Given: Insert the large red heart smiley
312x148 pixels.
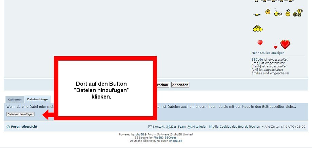Looking at the screenshot, I should [x=285, y=44].
